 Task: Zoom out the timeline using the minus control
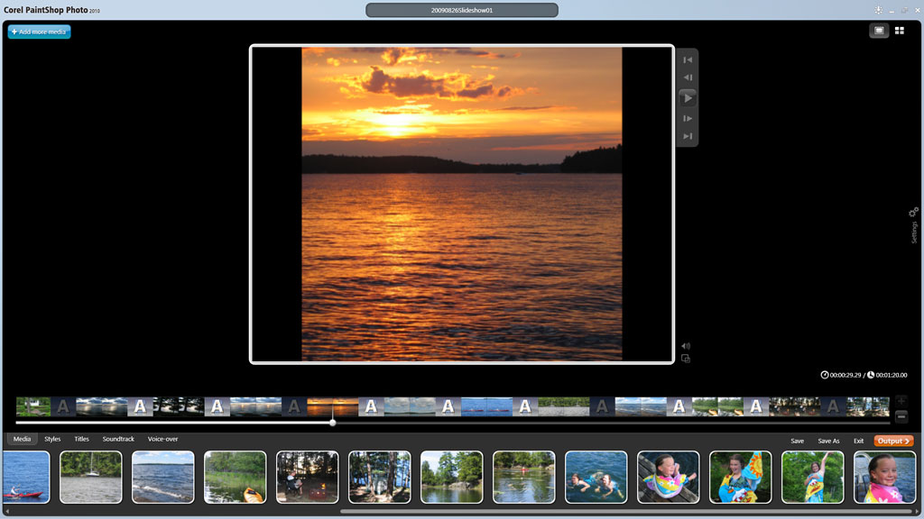[901, 416]
